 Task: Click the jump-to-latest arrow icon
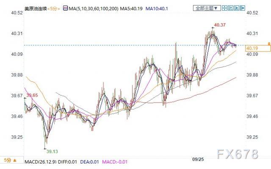[242, 8]
